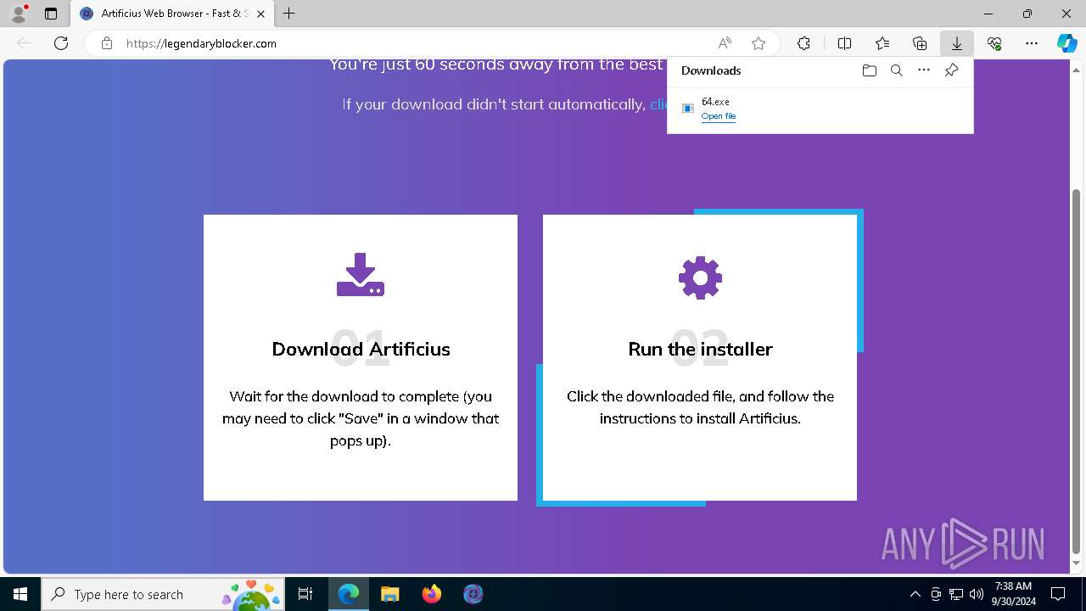Screen dimensions: 1086x611
Task: Refresh the current page
Action: tap(61, 43)
